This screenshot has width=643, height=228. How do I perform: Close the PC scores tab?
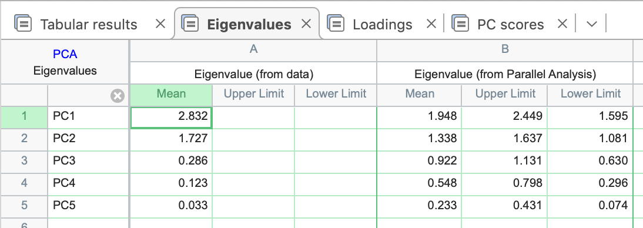pyautogui.click(x=562, y=24)
